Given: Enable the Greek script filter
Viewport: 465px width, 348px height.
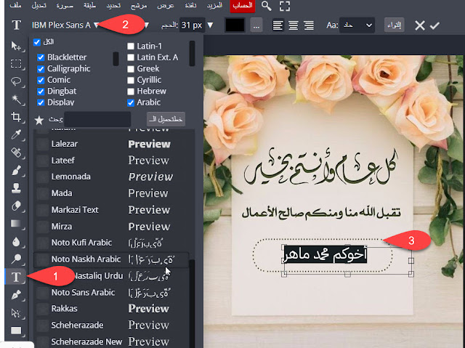Looking at the screenshot, I should coord(131,69).
